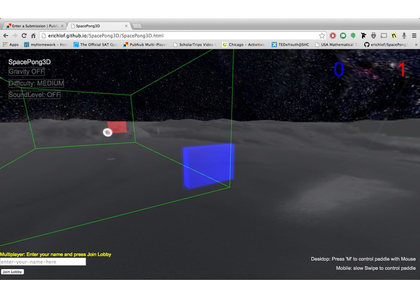Open the ScholarTrips Video bookmark

(x=195, y=45)
